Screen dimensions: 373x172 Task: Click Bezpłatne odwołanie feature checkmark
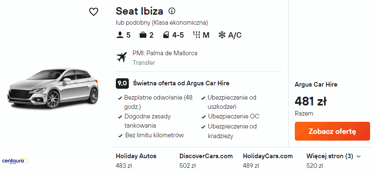tap(120, 98)
